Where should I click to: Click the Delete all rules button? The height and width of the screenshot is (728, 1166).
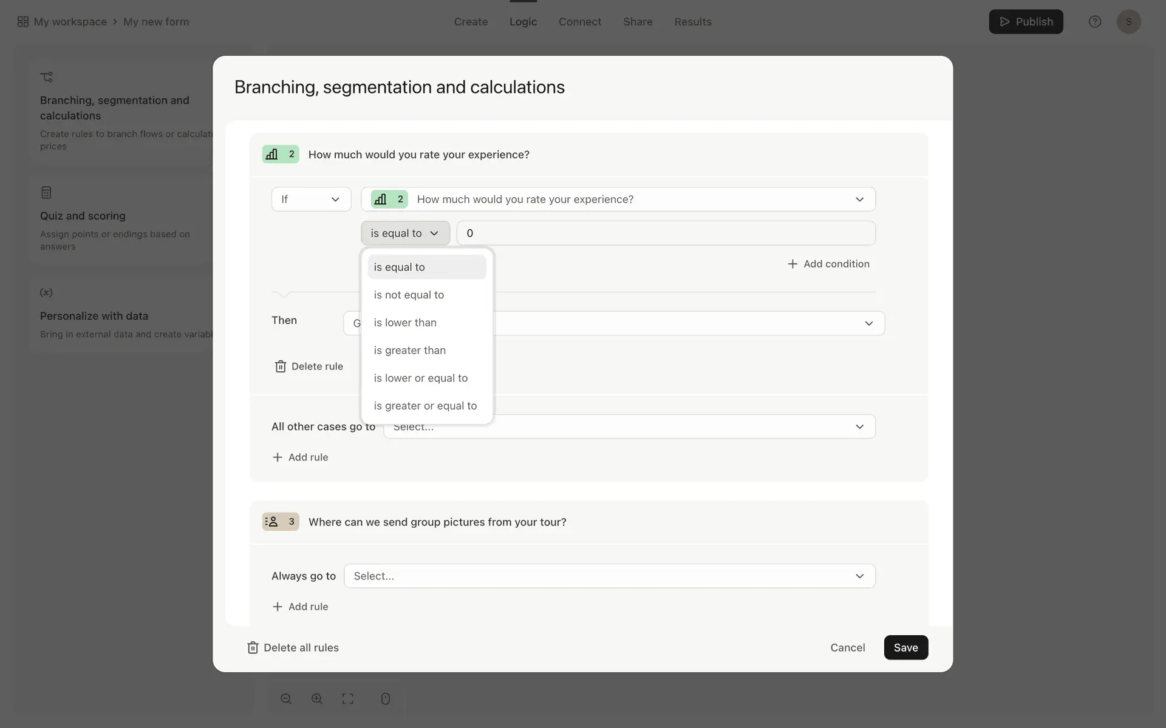293,647
